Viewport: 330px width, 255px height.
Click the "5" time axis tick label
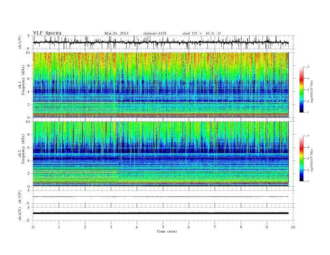[163, 227]
